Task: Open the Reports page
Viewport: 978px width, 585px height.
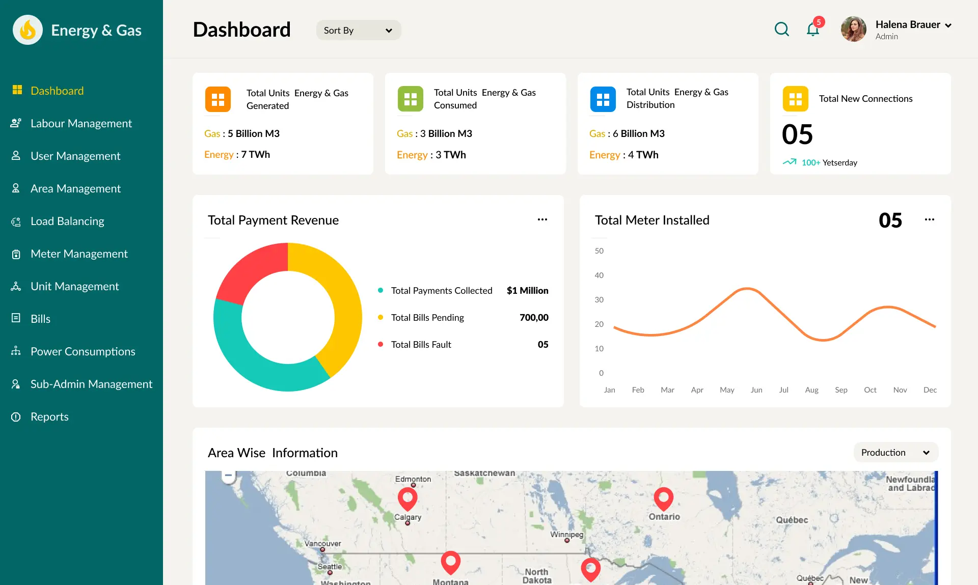Action: [49, 416]
